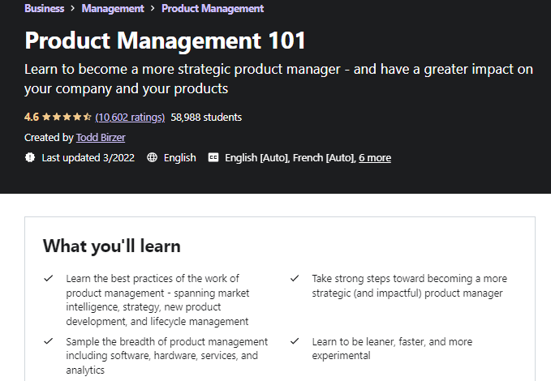The width and height of the screenshot is (551, 381).
Task: Open instructor Todd Birzer's profile
Action: coord(101,138)
